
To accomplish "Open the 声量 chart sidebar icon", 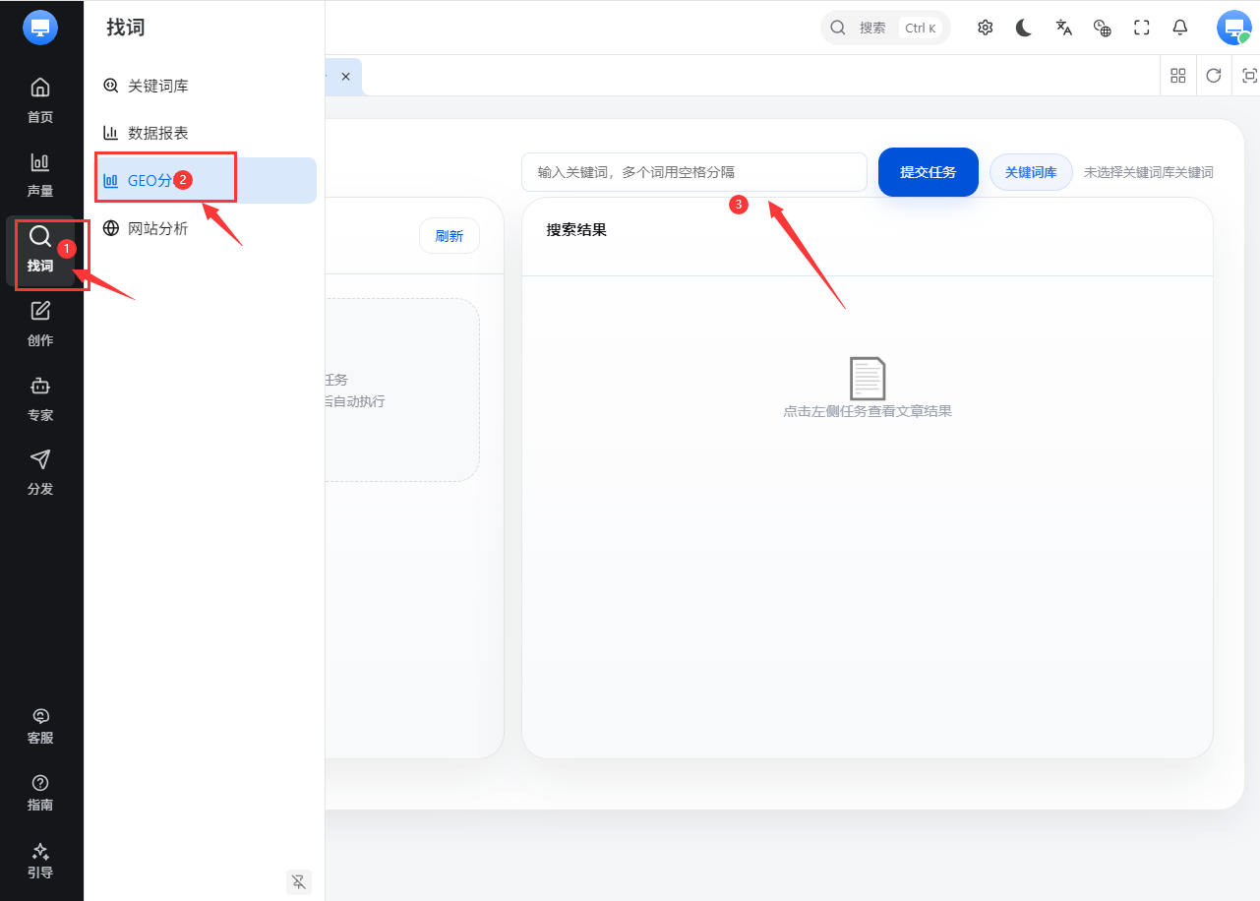I will coord(40,174).
